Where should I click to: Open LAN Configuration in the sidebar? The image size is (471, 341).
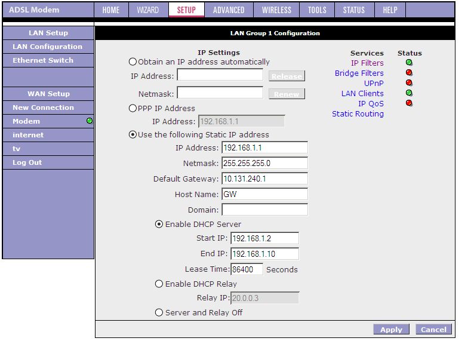[x=48, y=47]
